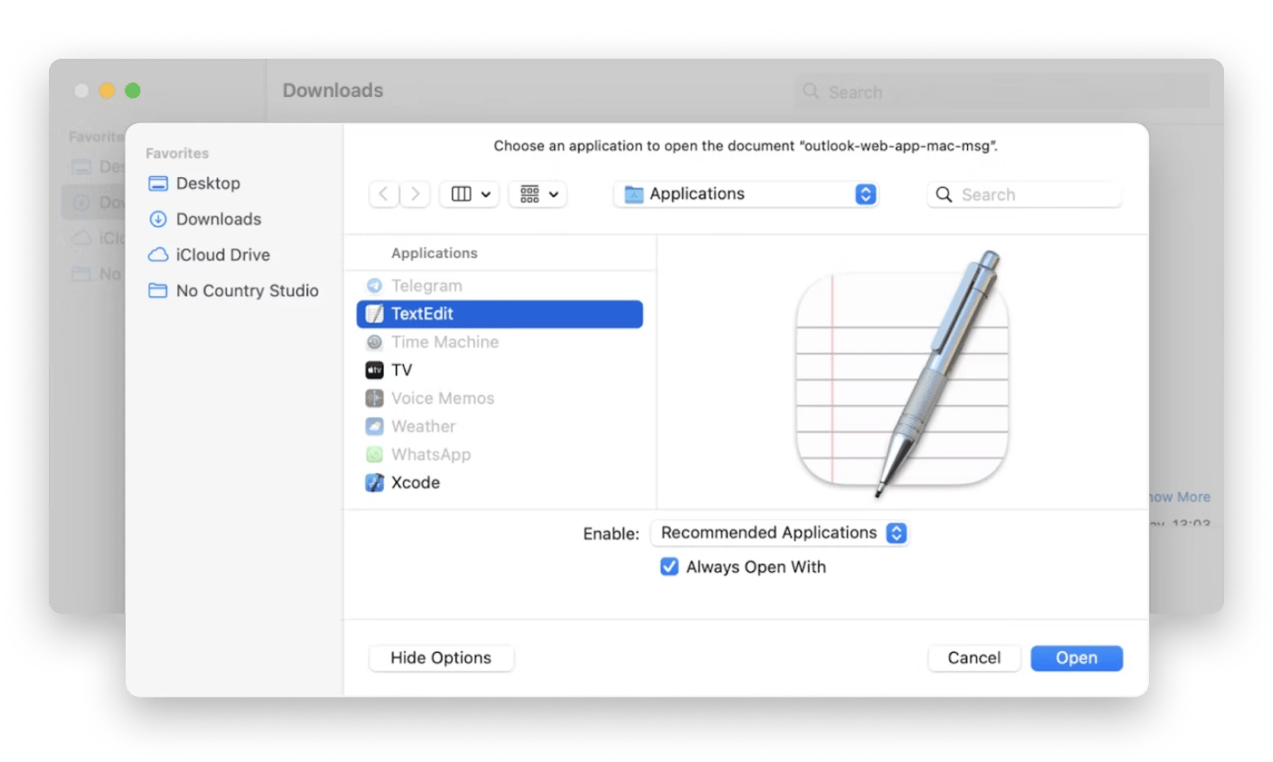This screenshot has height=762, width=1273.
Task: Click the Downloads arrow icon in dialog sidebar
Action: tap(157, 219)
